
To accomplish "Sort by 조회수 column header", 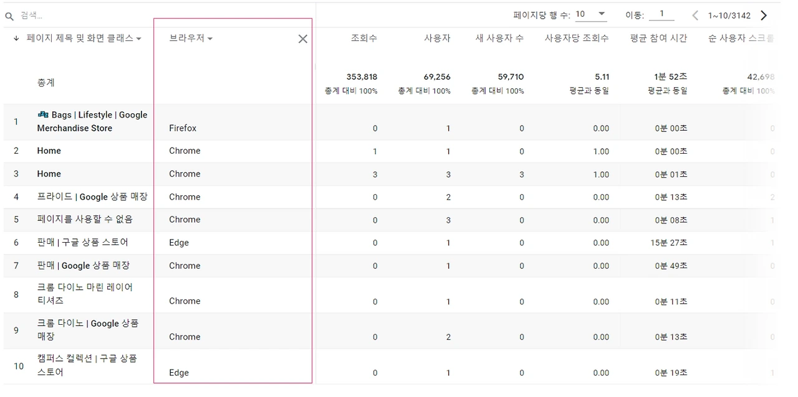I will point(363,39).
